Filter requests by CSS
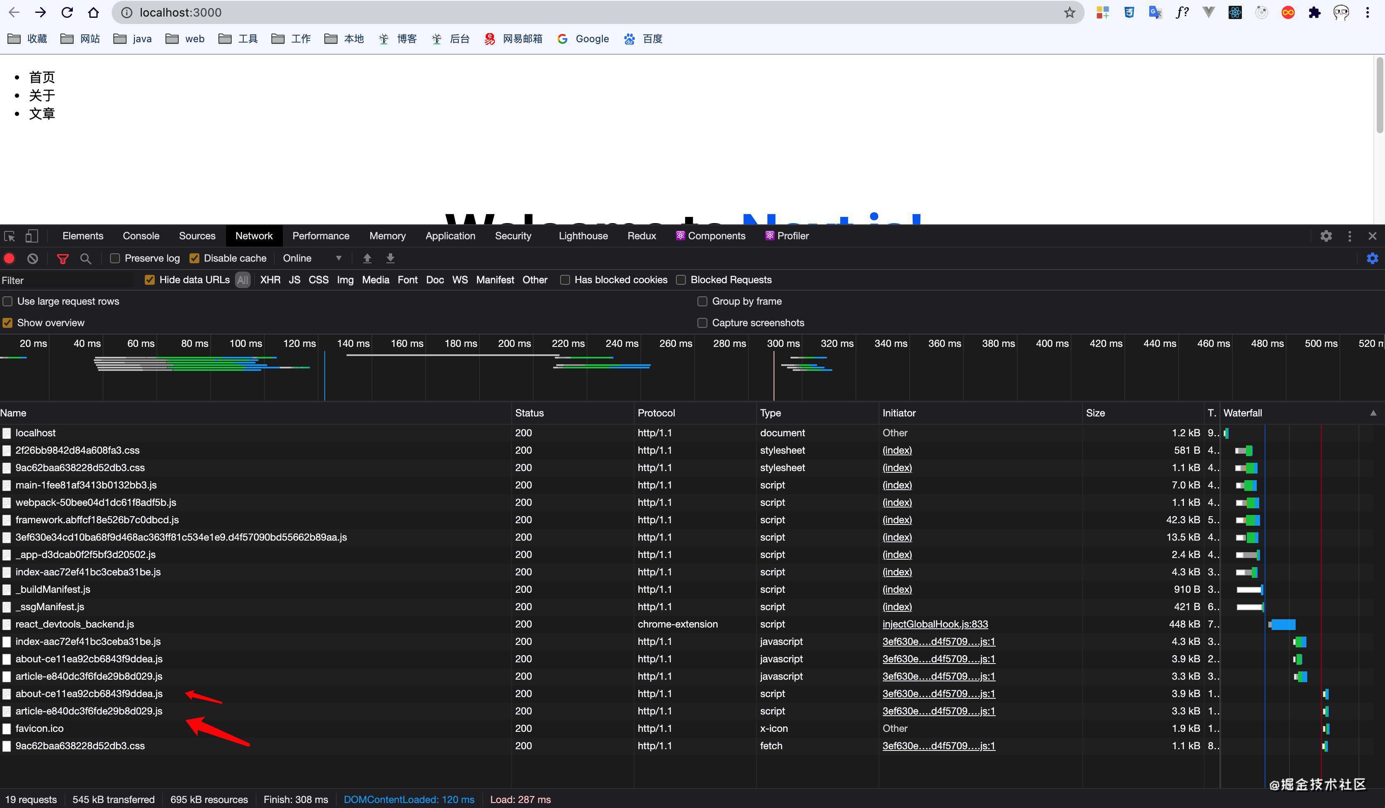The width and height of the screenshot is (1385, 808). (319, 280)
